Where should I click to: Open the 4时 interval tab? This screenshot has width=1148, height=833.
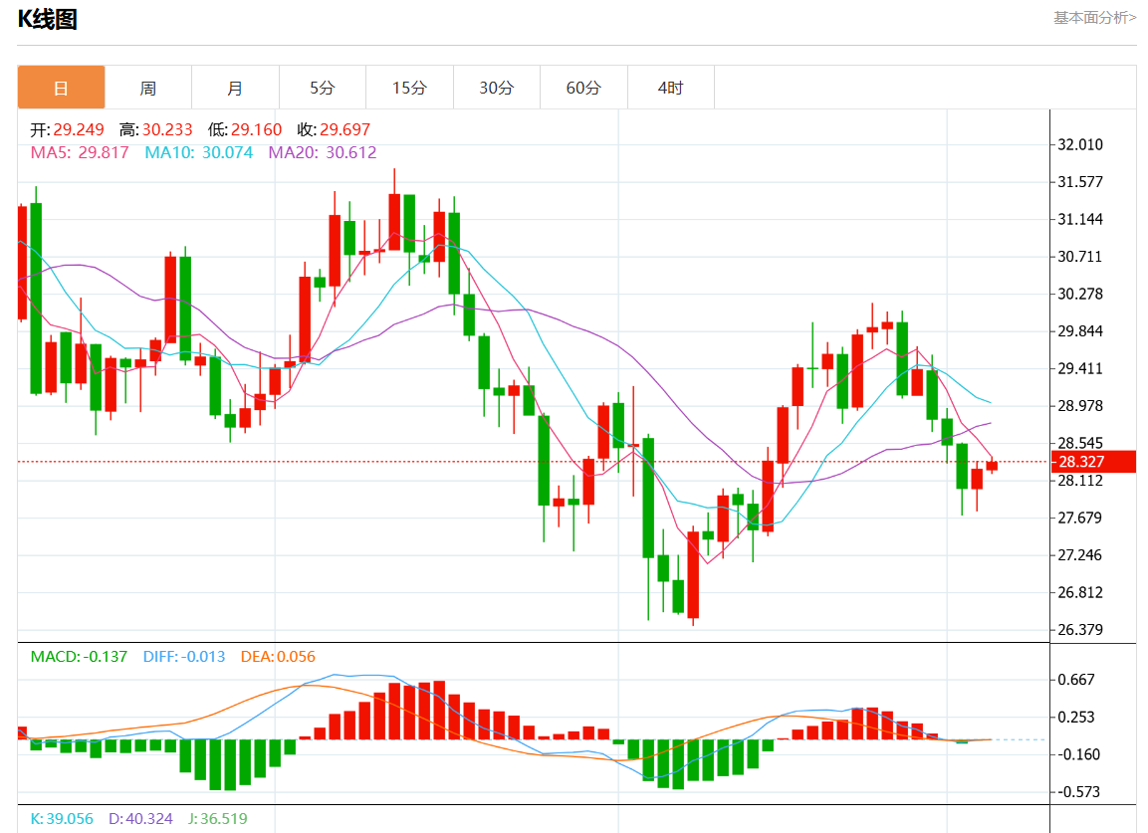(671, 88)
